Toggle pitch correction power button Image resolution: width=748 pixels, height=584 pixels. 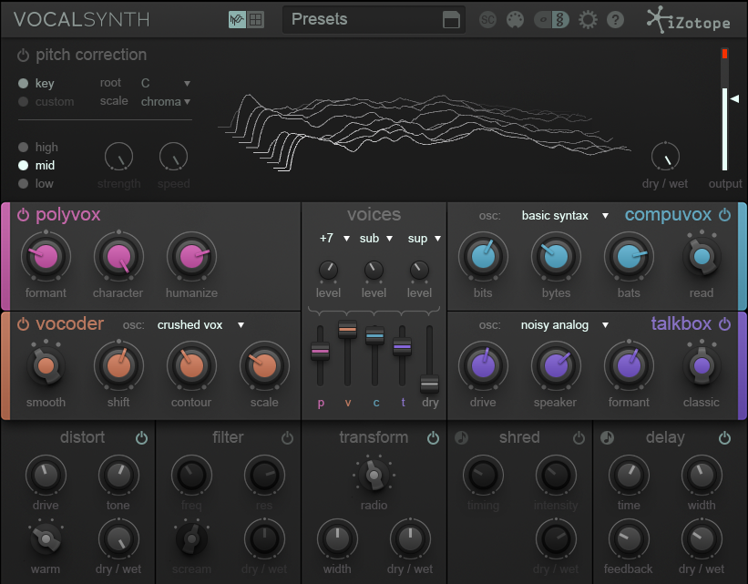[x=23, y=56]
